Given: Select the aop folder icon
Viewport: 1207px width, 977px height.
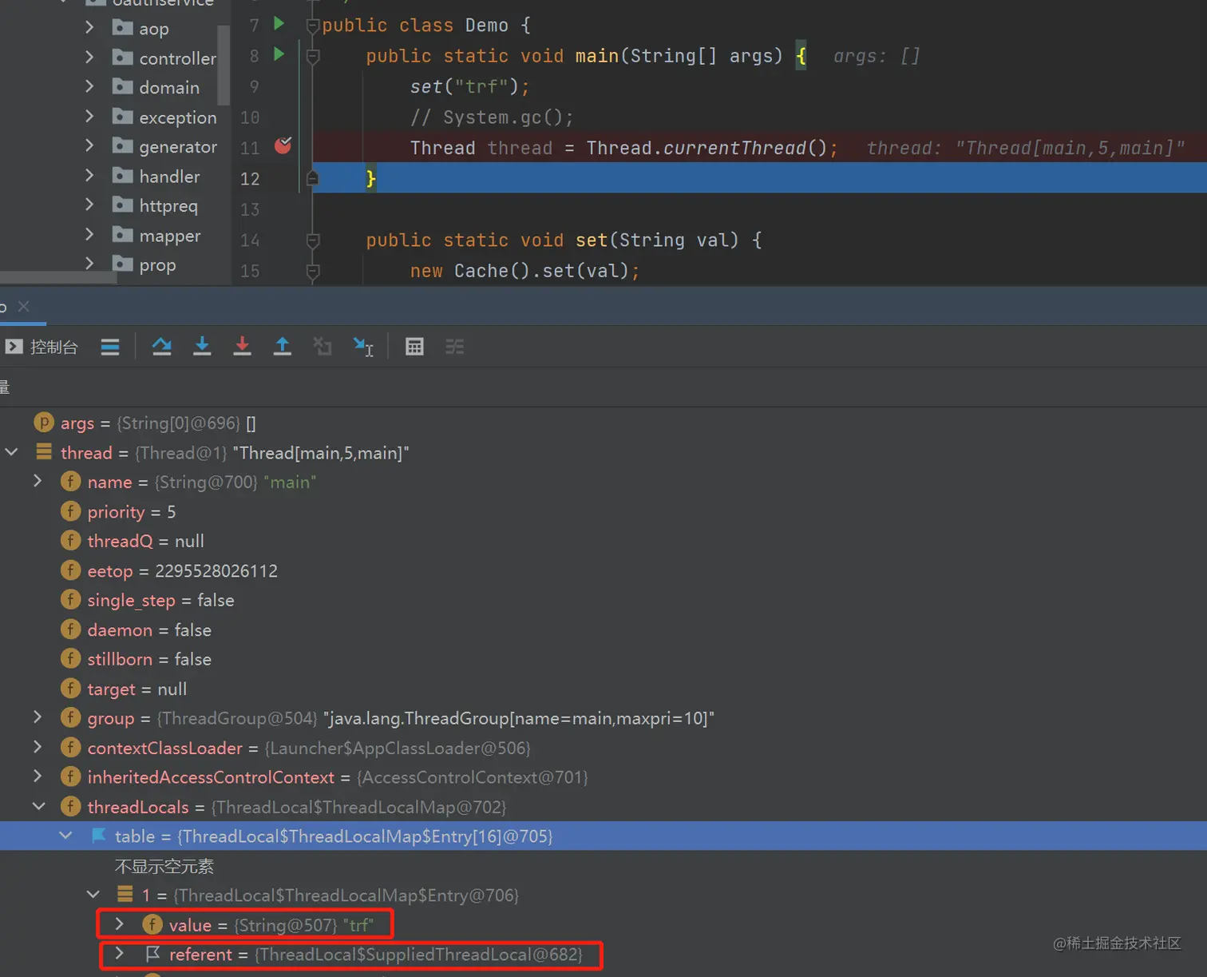Looking at the screenshot, I should tap(122, 28).
